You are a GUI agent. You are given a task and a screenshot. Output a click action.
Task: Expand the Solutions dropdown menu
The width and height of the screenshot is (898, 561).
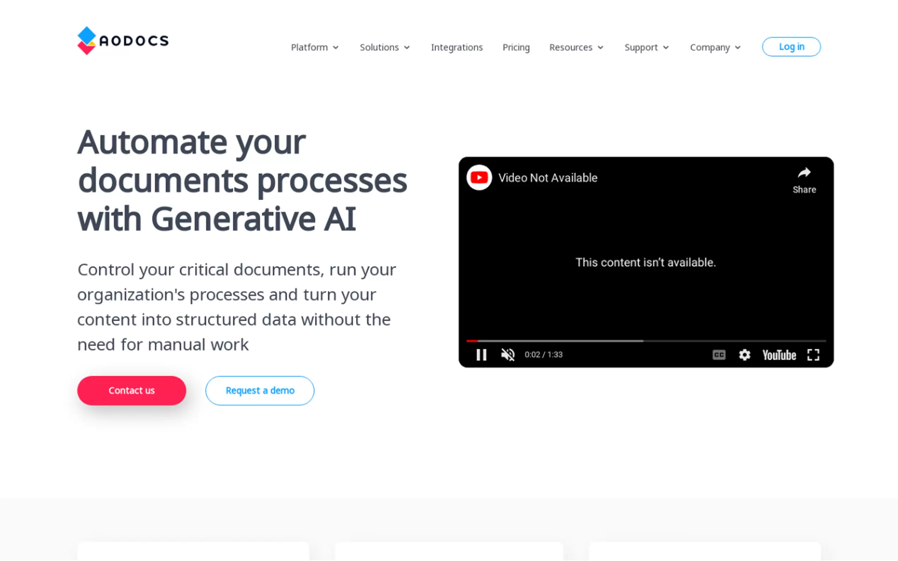[x=384, y=47]
